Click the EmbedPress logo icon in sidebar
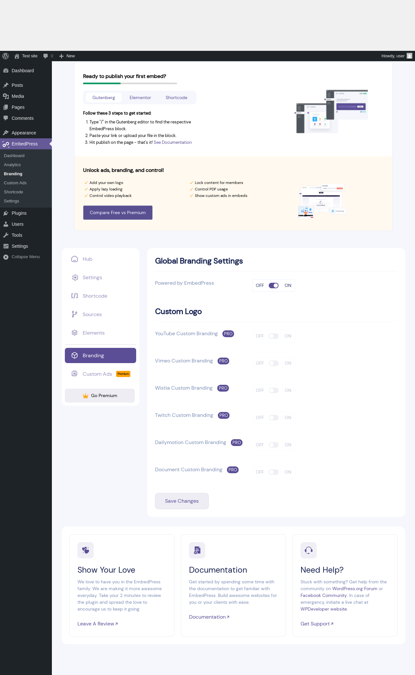Screen dimensions: 415x675 click(6, 144)
